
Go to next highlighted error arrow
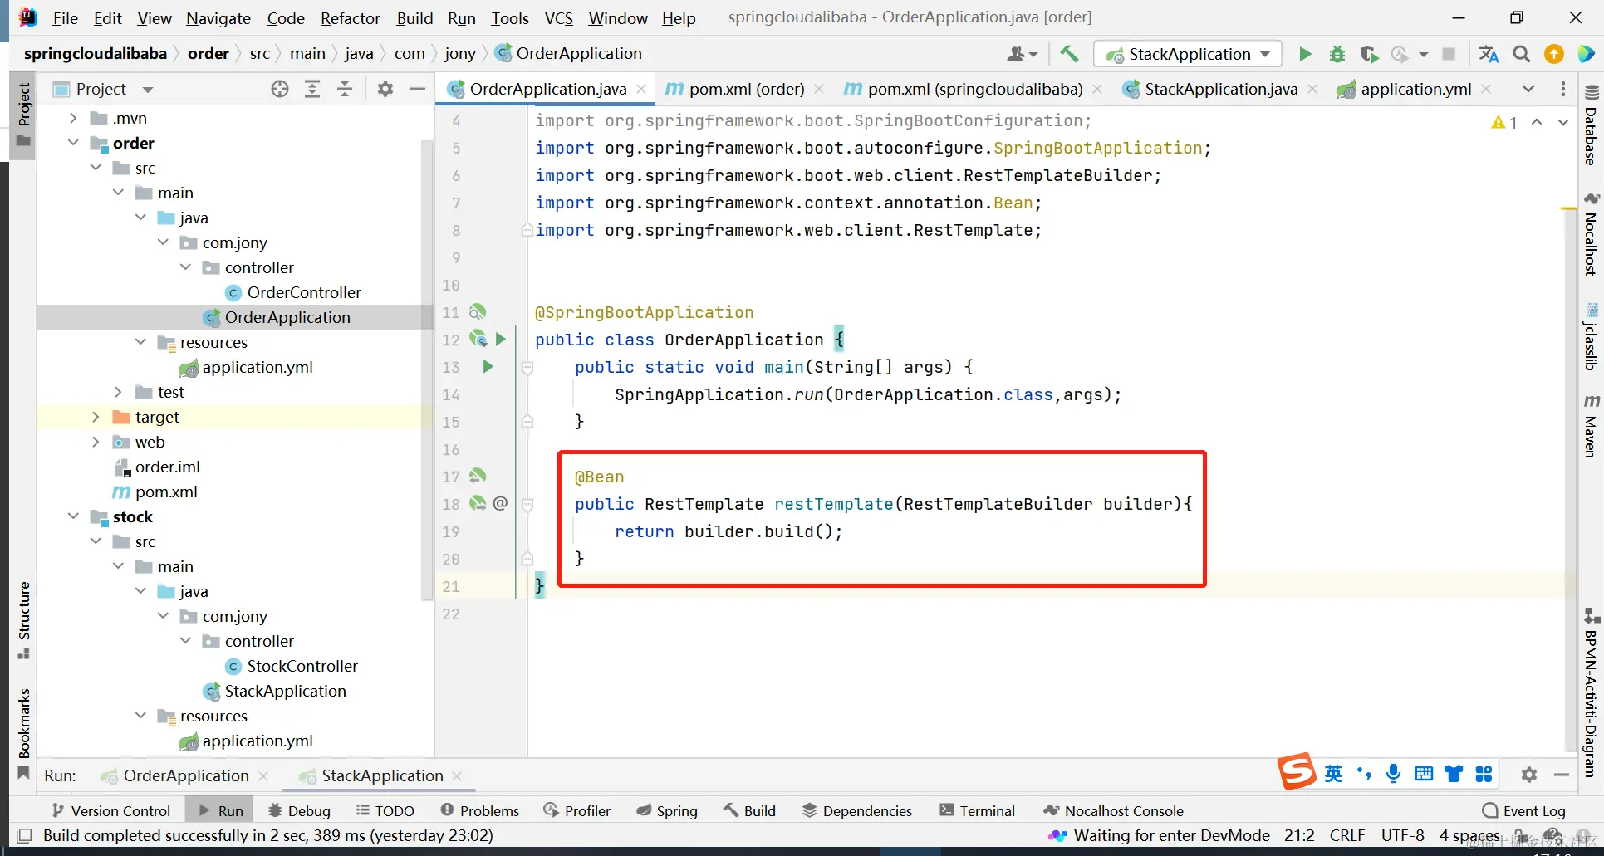1563,122
